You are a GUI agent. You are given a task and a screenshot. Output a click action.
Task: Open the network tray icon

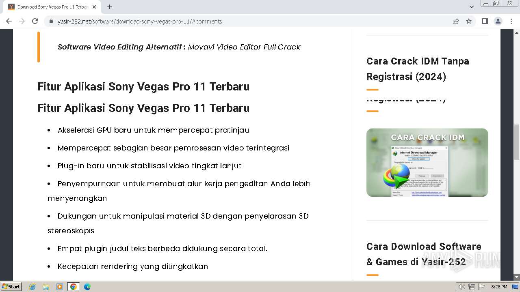472,287
